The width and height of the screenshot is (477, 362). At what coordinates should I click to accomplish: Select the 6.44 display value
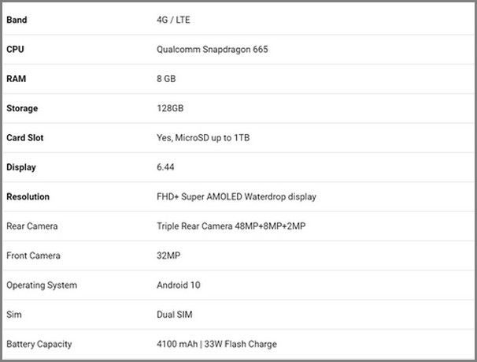(167, 167)
